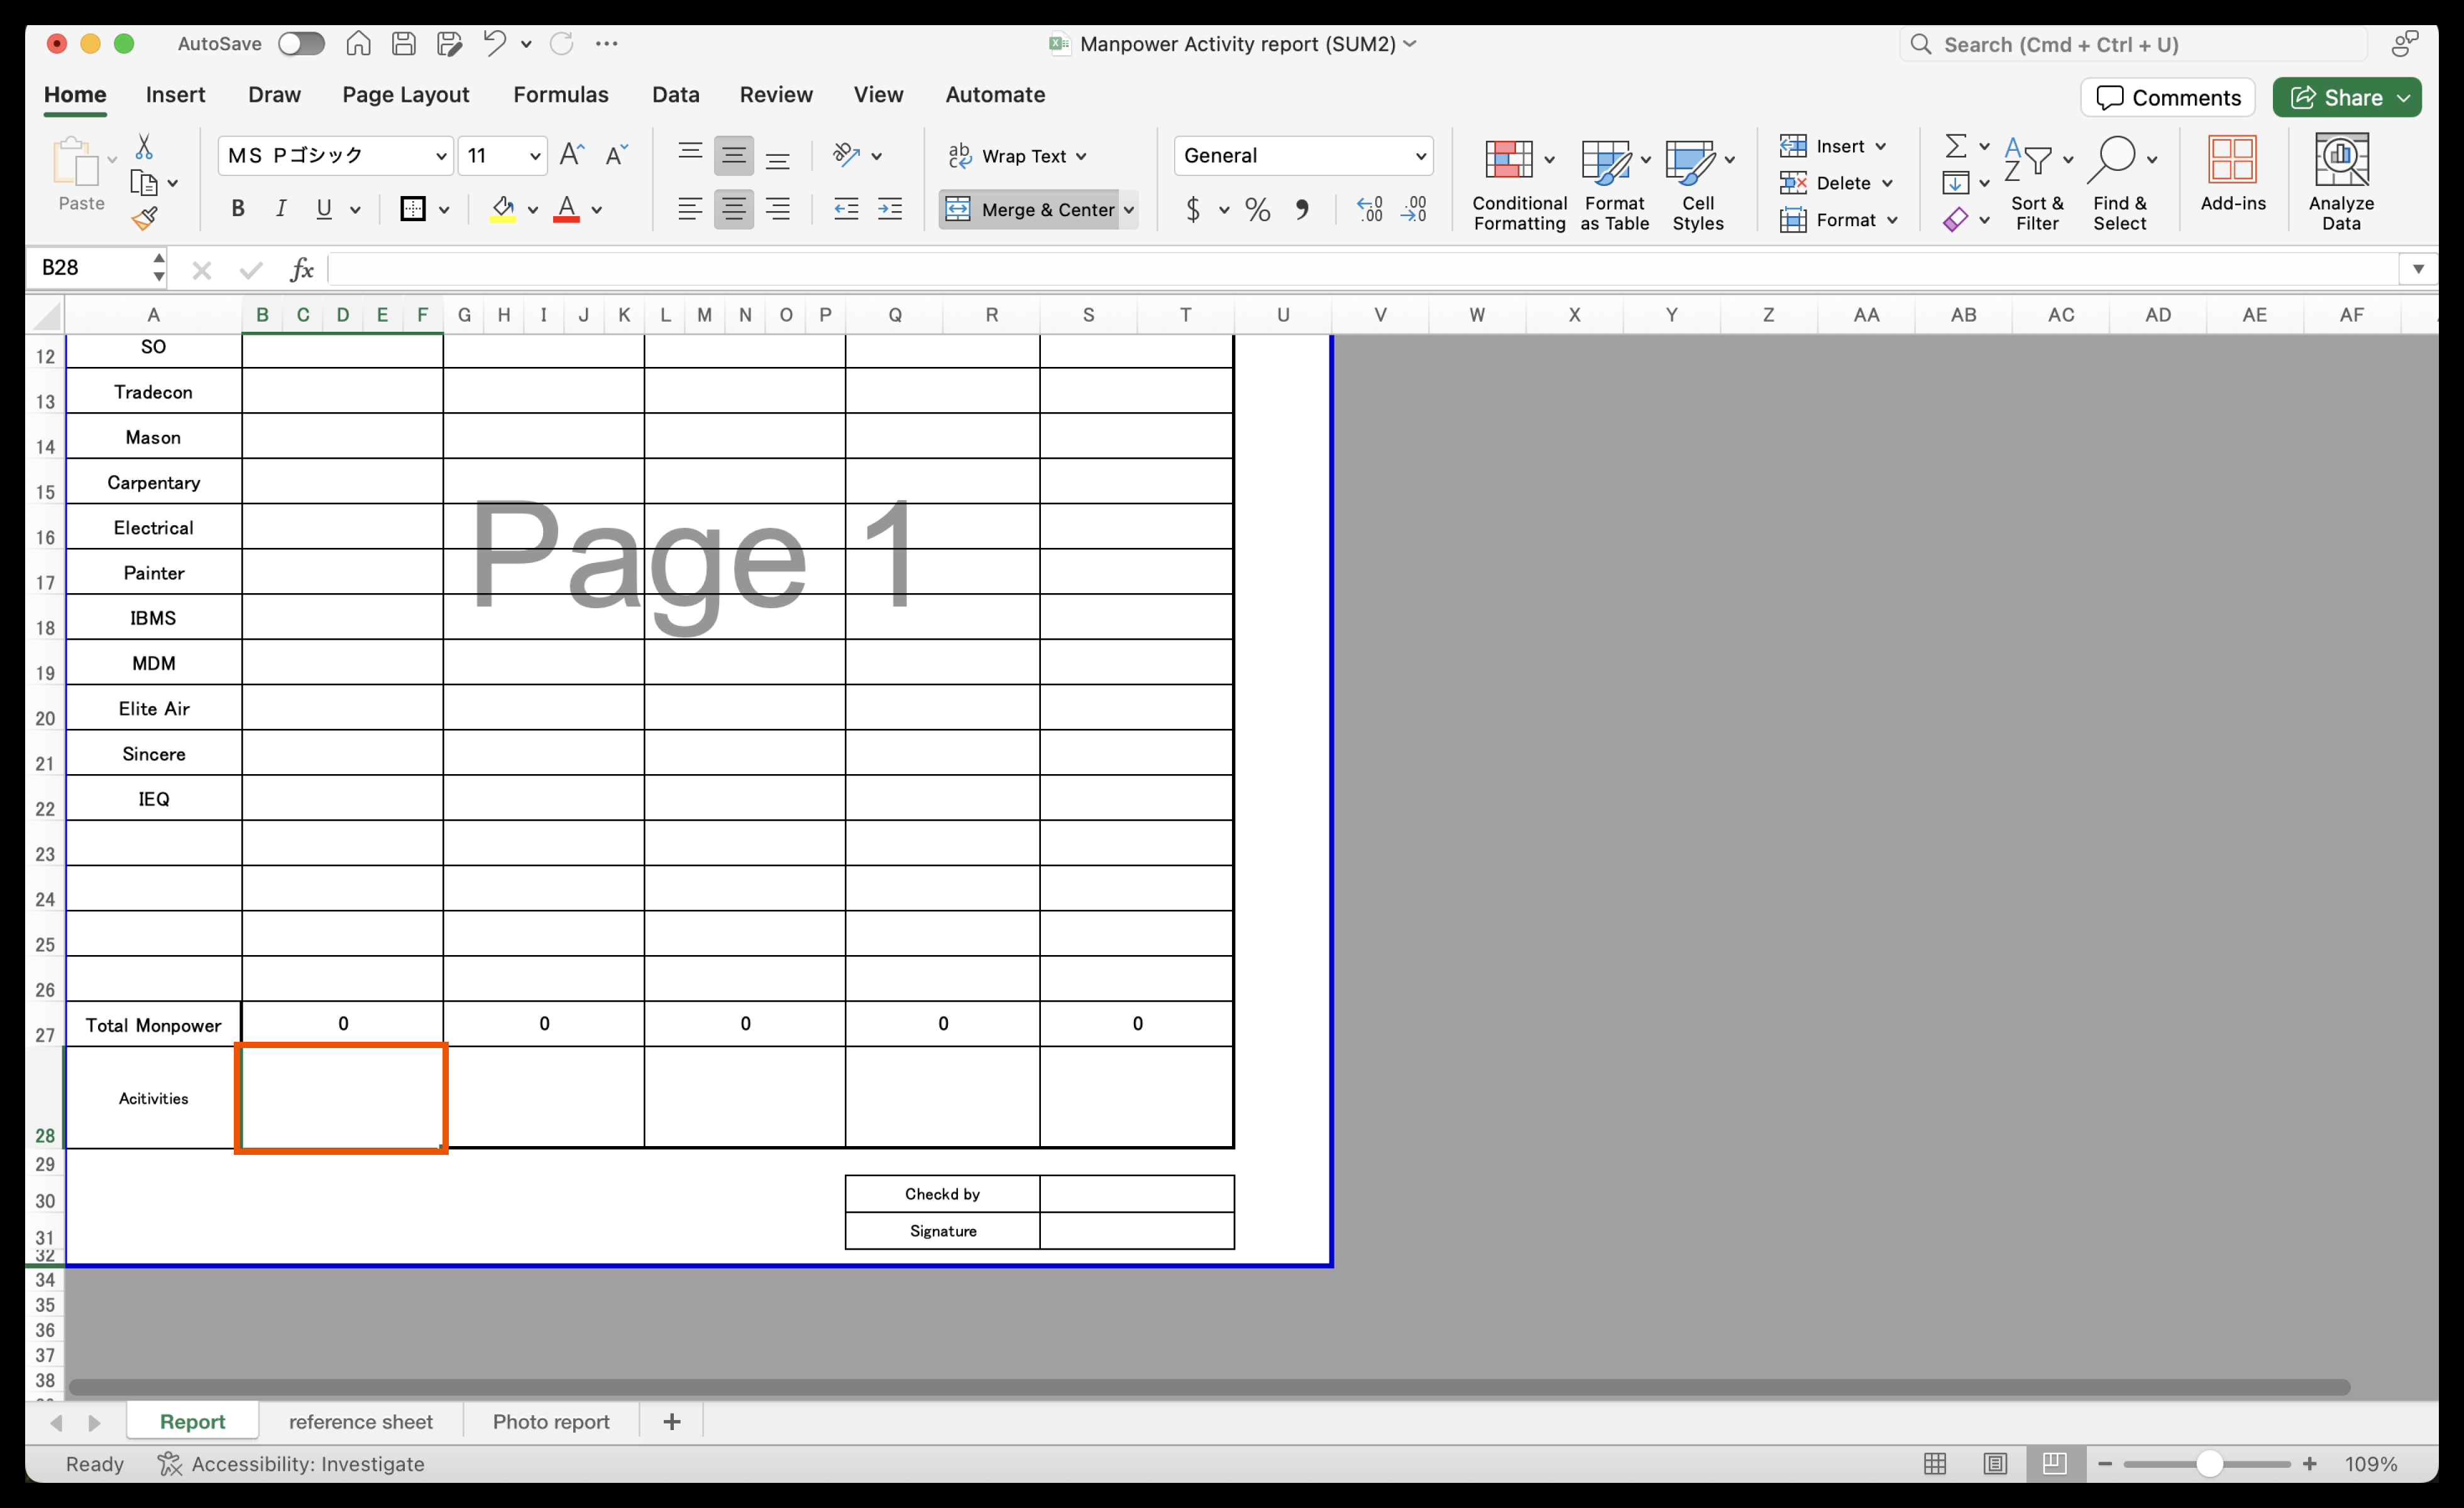This screenshot has height=1508, width=2464.
Task: Toggle the AutoSave switch
Action: (301, 44)
